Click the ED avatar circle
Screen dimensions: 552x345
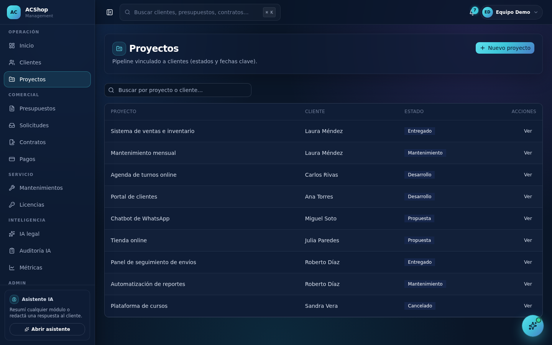tap(488, 12)
